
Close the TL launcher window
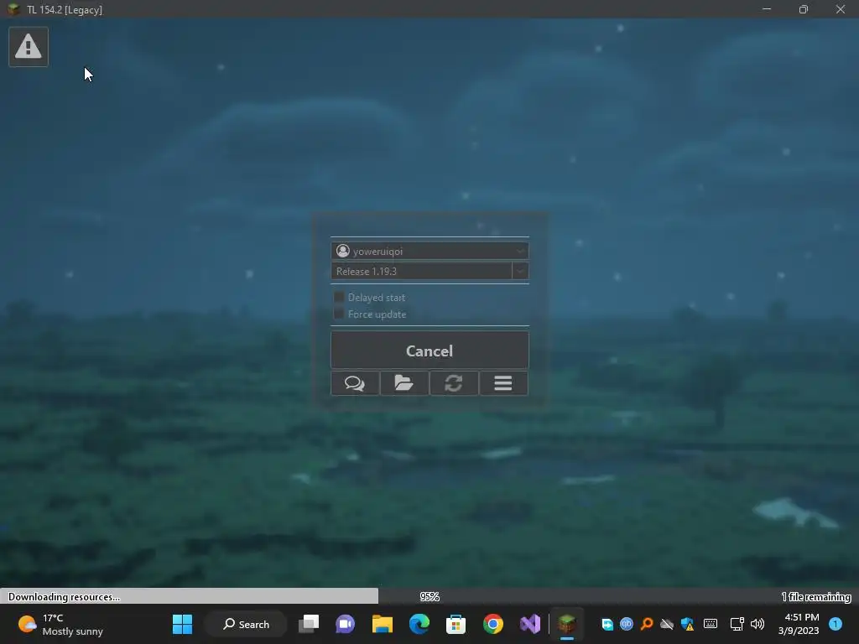point(841,9)
